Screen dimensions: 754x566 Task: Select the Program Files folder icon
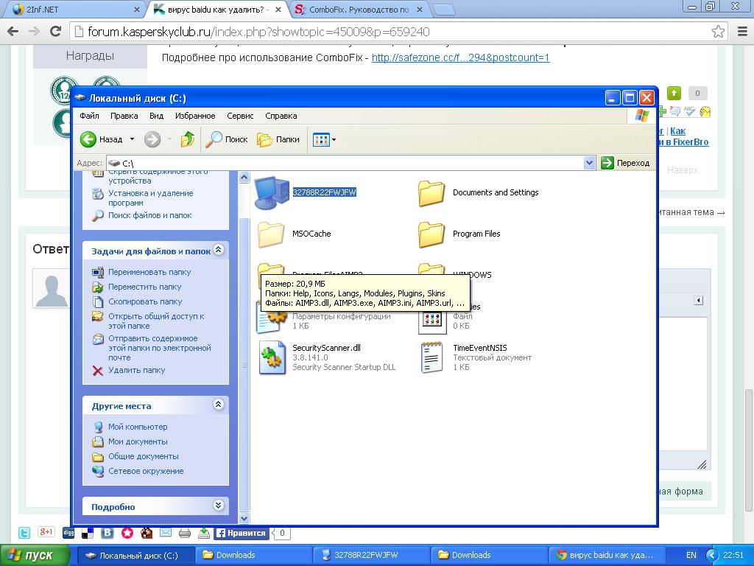[431, 234]
